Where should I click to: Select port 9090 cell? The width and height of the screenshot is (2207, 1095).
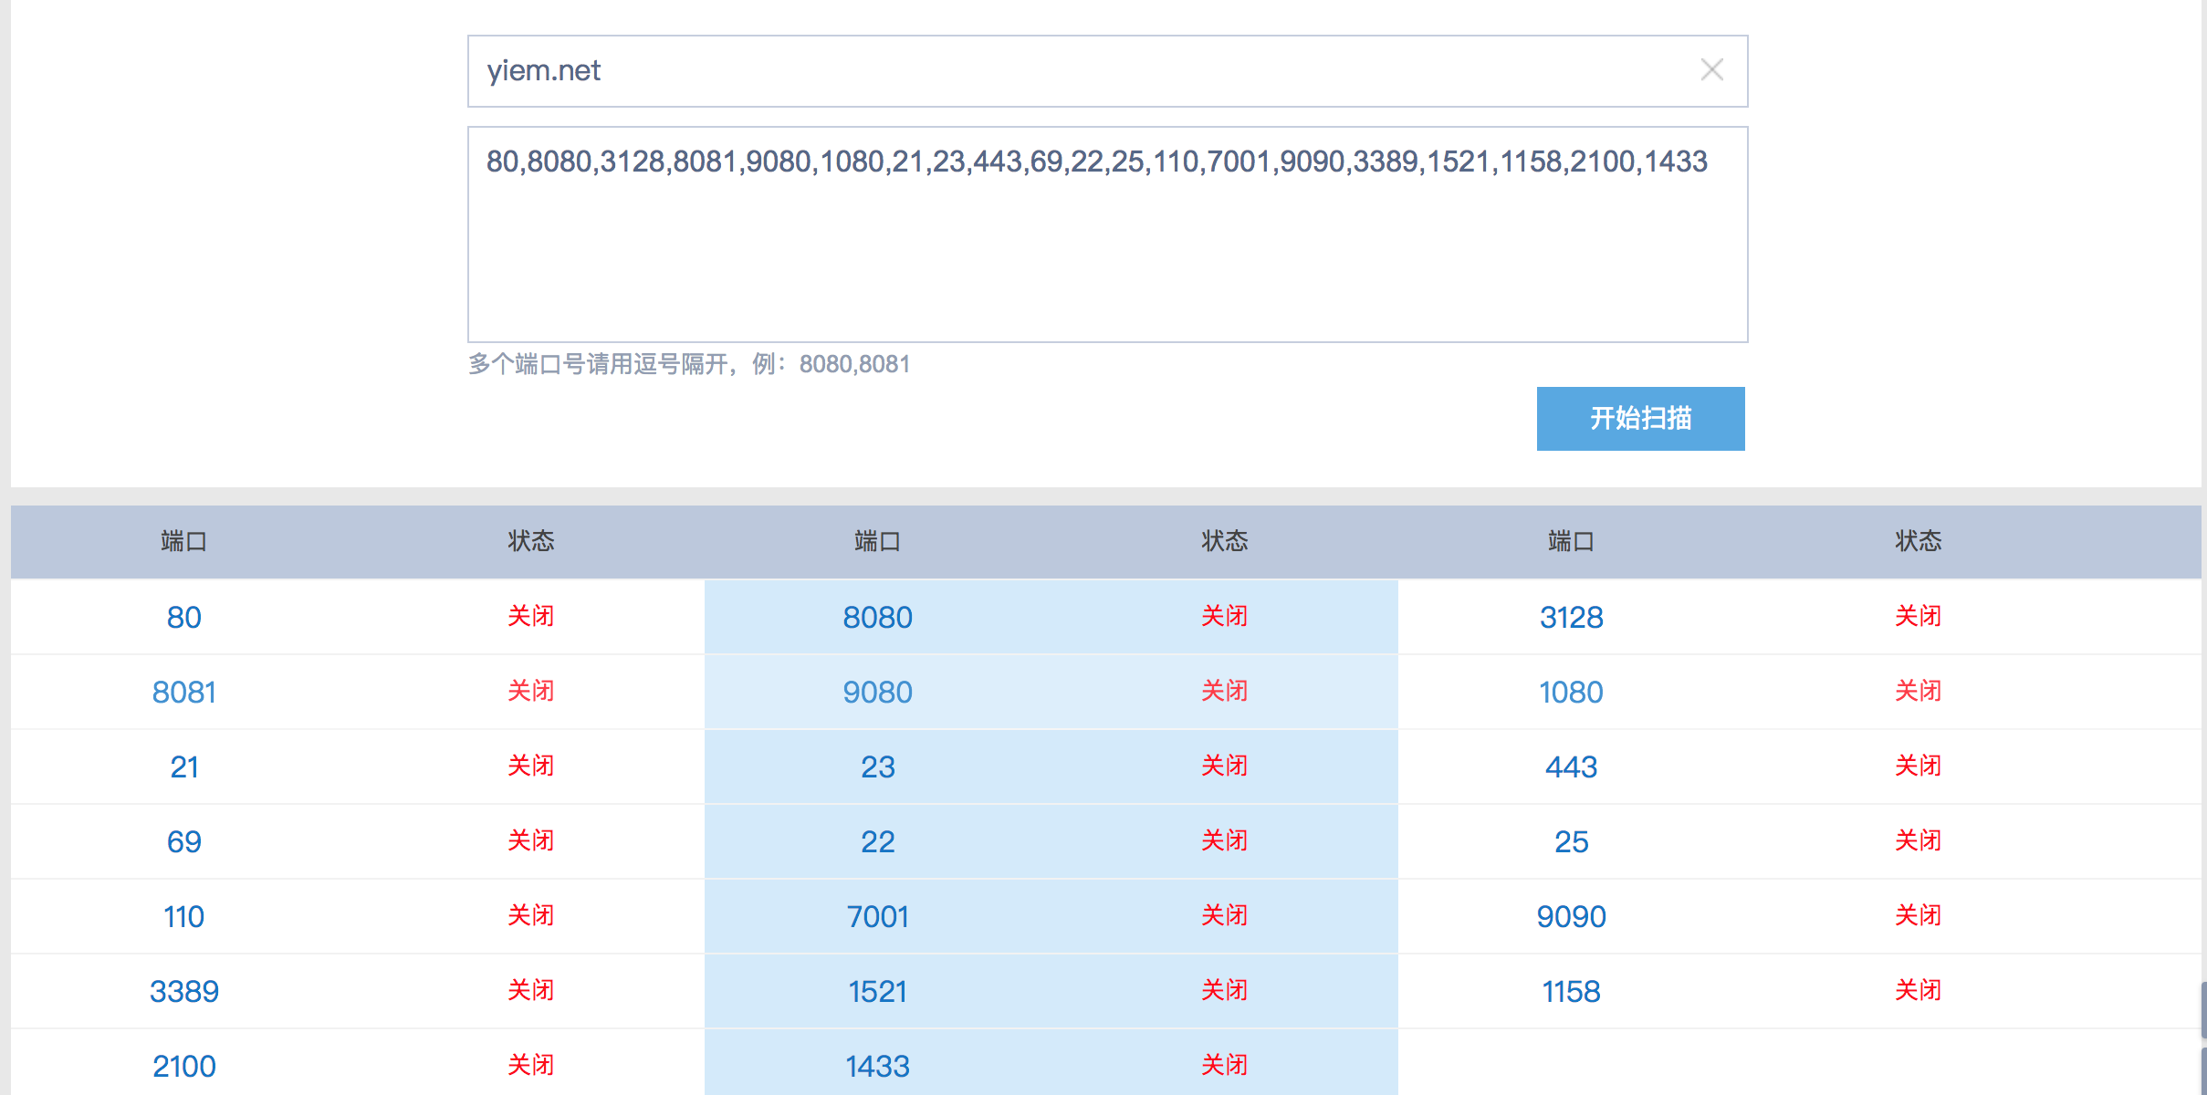coord(1571,917)
